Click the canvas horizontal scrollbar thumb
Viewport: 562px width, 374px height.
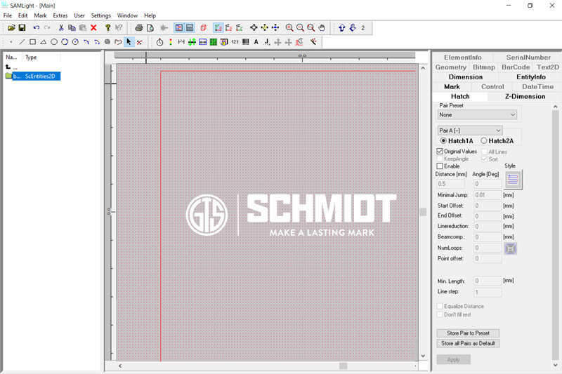click(x=343, y=366)
